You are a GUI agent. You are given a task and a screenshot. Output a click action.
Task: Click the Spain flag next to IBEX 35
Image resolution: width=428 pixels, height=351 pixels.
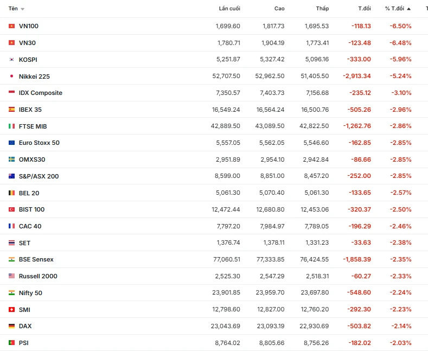pyautogui.click(x=11, y=110)
